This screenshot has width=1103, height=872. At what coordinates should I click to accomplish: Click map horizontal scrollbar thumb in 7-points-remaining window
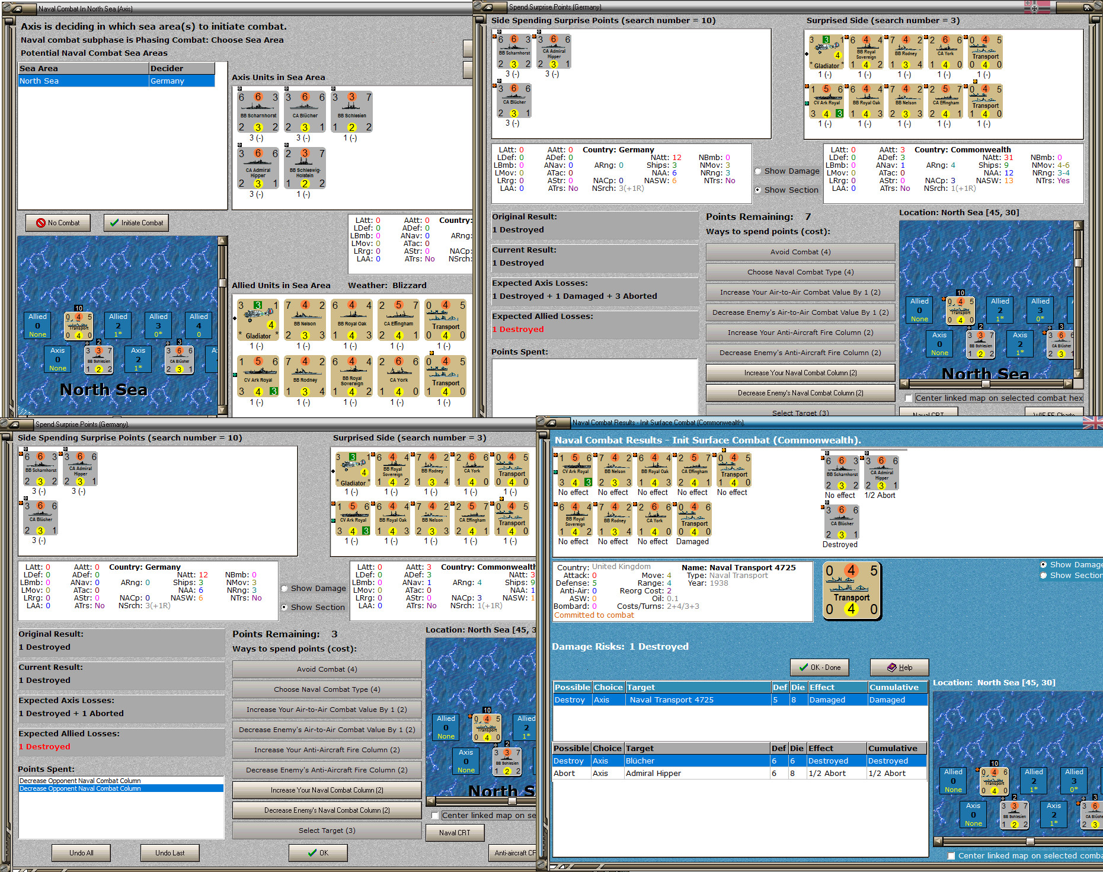(986, 384)
